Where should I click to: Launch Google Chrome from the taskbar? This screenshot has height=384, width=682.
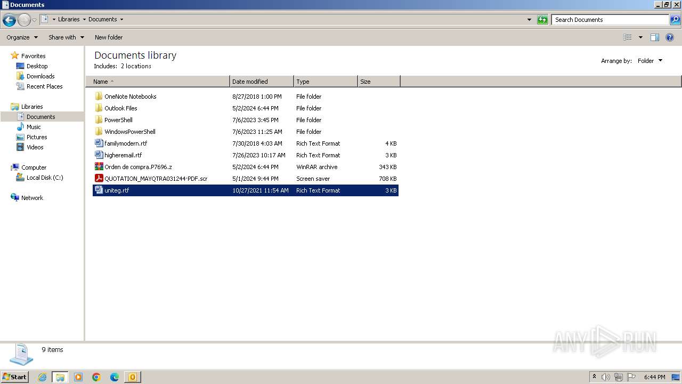click(96, 377)
